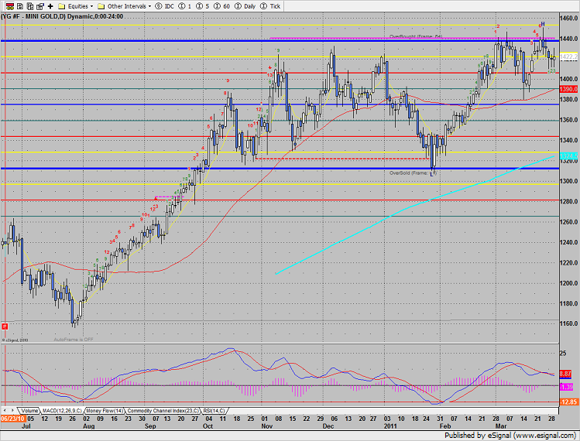This screenshot has width=580, height=441.
Task: Select the IDC symbol shortcut
Action: click(x=165, y=6)
